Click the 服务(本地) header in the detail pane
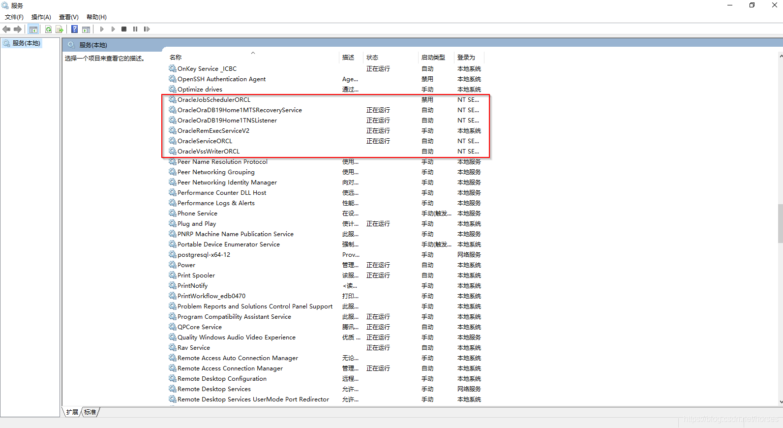 pyautogui.click(x=93, y=45)
